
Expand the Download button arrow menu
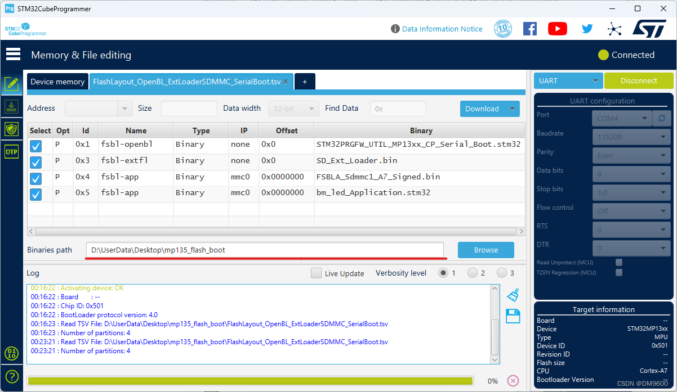click(x=512, y=109)
